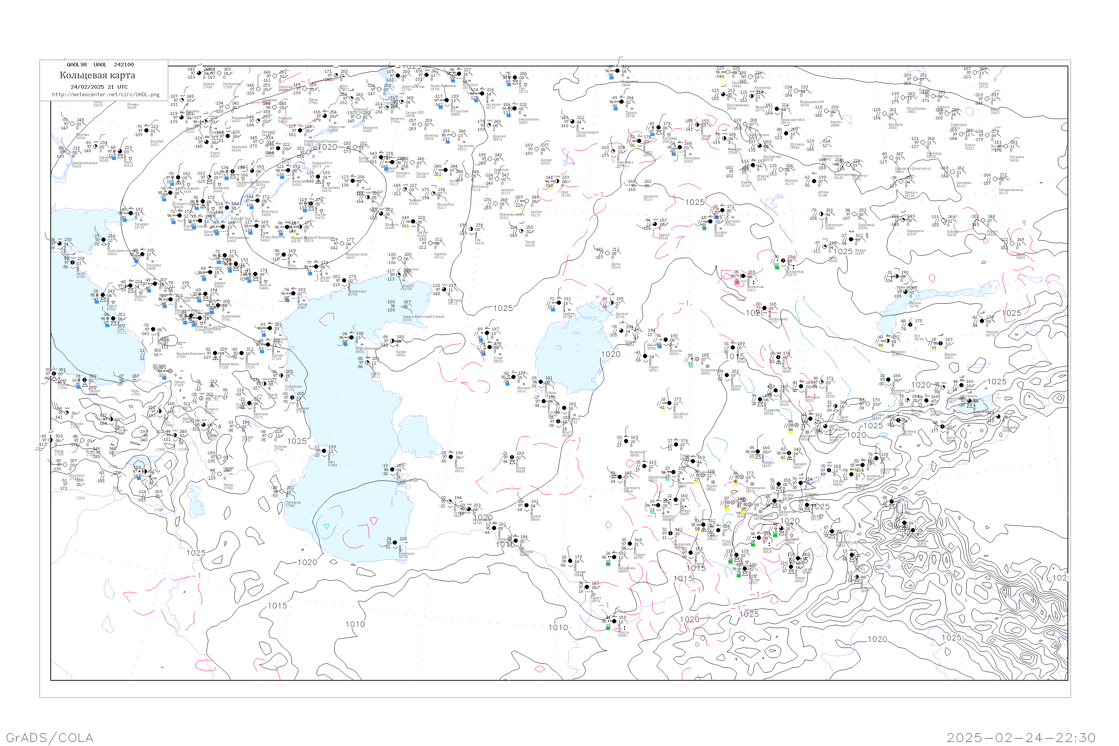This screenshot has height=746, width=1119.
Task: Click the meteocenter.net UAOL.png URL text
Action: point(106,95)
